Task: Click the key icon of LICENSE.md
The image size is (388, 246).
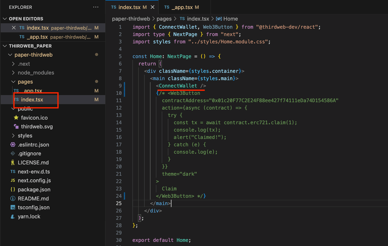Action: point(13,162)
